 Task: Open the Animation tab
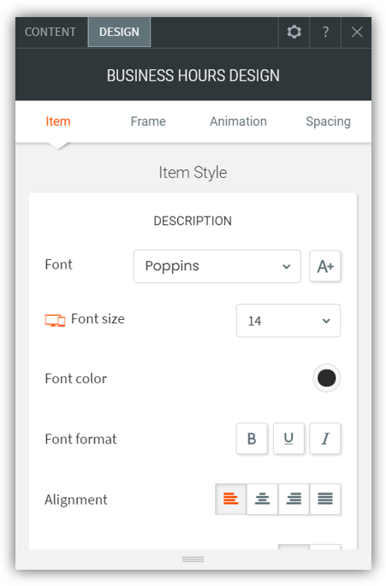(238, 121)
